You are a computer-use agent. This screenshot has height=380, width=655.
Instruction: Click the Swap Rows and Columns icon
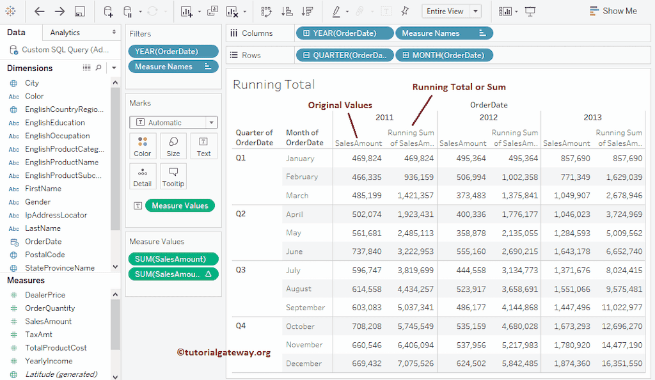tap(267, 11)
